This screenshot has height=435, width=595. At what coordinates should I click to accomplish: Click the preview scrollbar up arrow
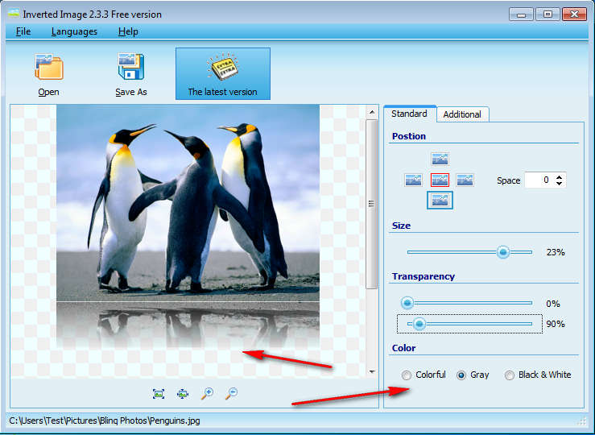pos(372,112)
